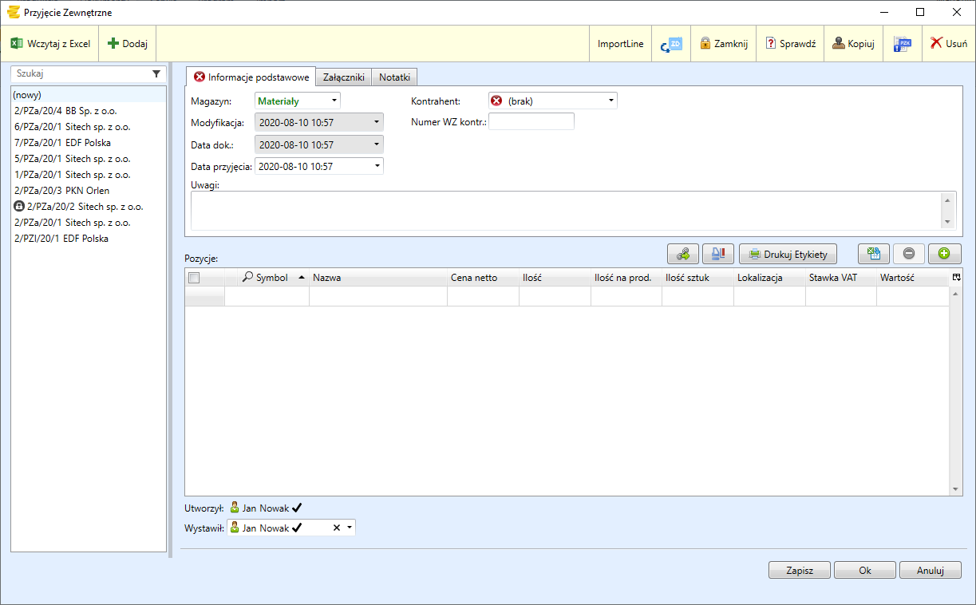Viewport: 976px width, 605px height.
Task: Click the filter funnel icon in search box
Action: click(156, 73)
